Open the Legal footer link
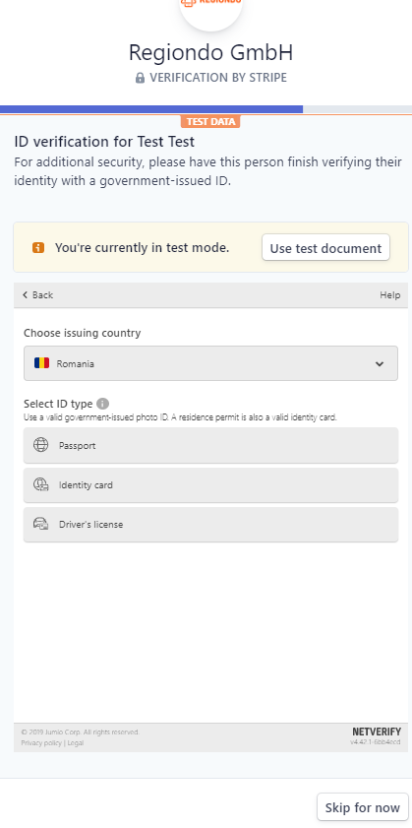Screen dimensions: 412x828 pyautogui.click(x=75, y=743)
